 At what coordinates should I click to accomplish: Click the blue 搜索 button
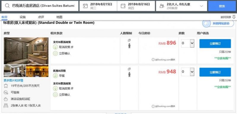pos(222,6)
